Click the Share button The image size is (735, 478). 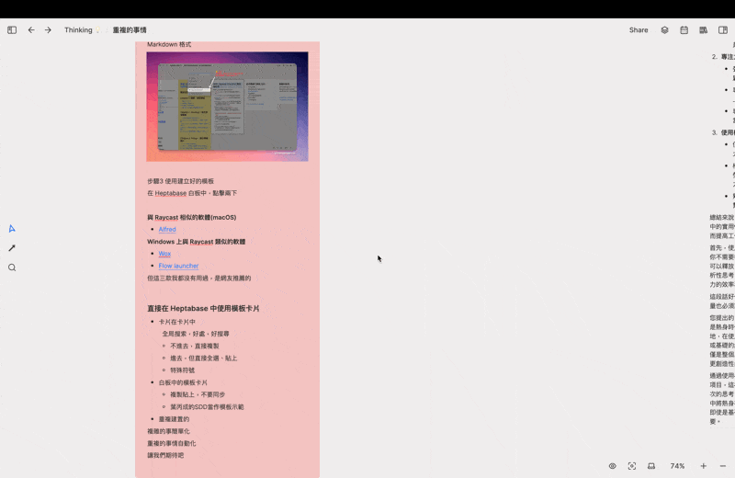click(639, 30)
